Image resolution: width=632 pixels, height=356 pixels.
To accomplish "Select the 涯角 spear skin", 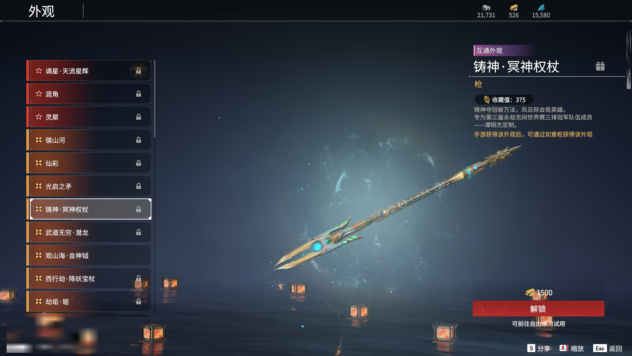I will pos(89,94).
